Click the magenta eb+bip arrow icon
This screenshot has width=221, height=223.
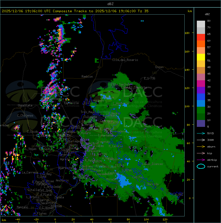201,160
